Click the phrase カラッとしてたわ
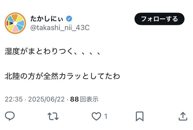The height and width of the screenshot is (130, 193). 89,76
